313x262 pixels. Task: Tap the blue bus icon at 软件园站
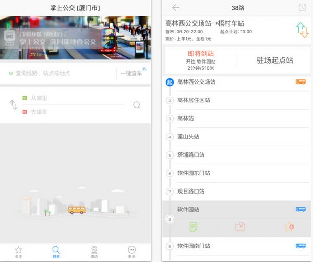point(300,209)
